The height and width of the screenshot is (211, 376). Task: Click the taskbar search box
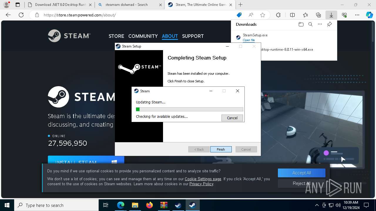(x=56, y=205)
